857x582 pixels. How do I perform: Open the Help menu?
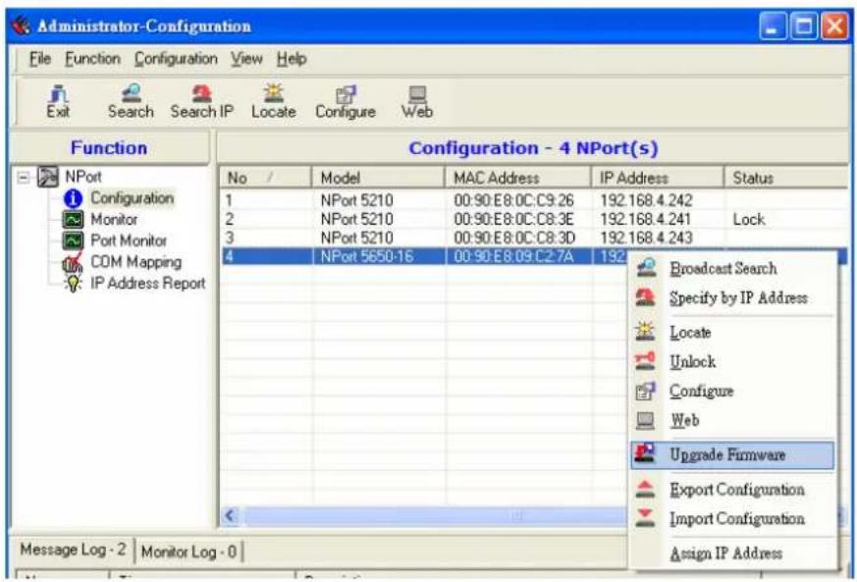click(x=292, y=59)
